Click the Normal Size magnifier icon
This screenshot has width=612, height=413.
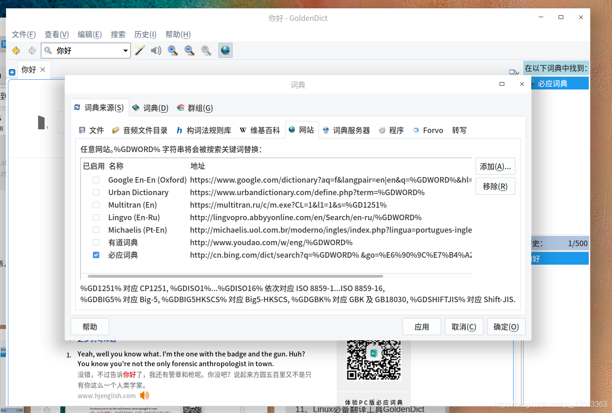click(206, 51)
